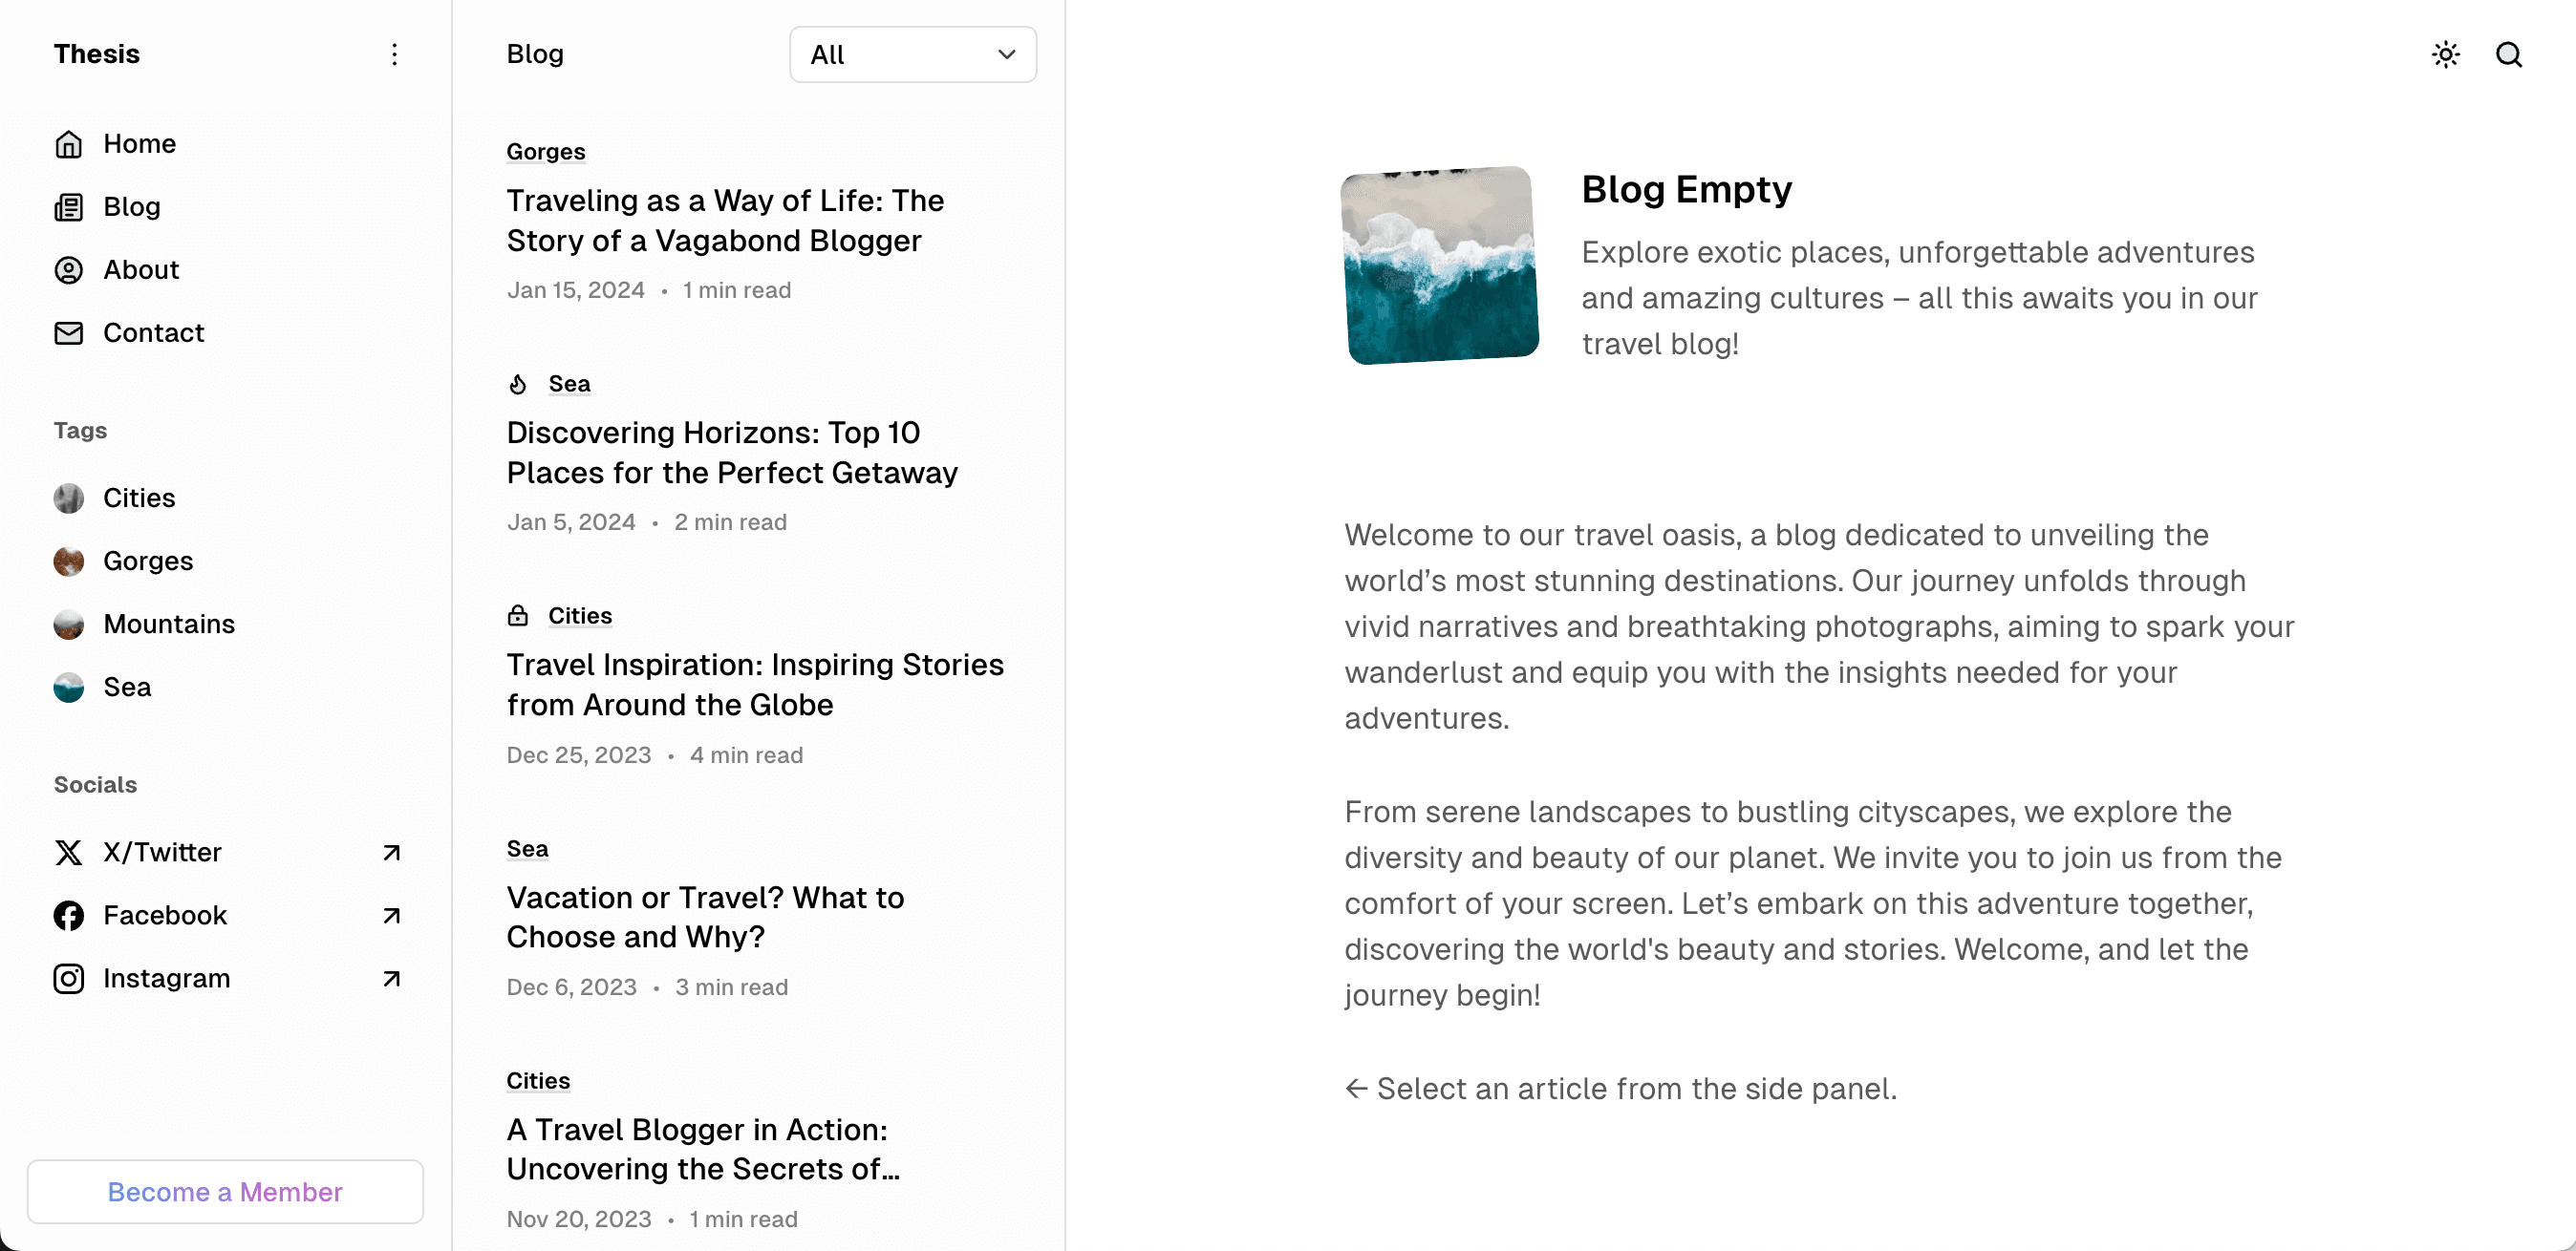
Task: Click the Facebook social icon
Action: (x=67, y=915)
